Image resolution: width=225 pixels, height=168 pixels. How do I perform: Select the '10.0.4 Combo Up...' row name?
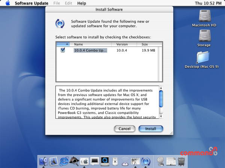click(x=90, y=50)
